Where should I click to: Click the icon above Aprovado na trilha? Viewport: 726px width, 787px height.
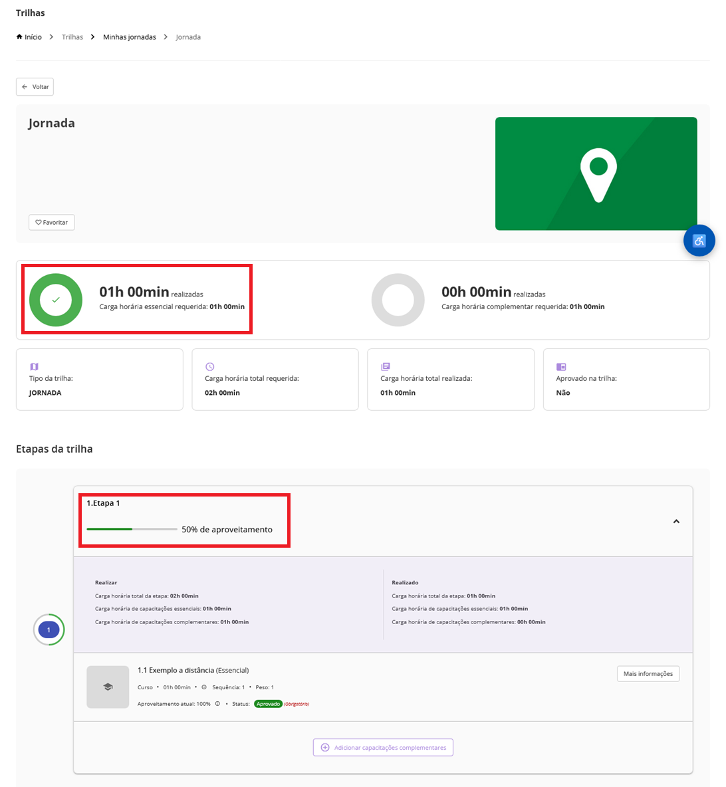[561, 366]
